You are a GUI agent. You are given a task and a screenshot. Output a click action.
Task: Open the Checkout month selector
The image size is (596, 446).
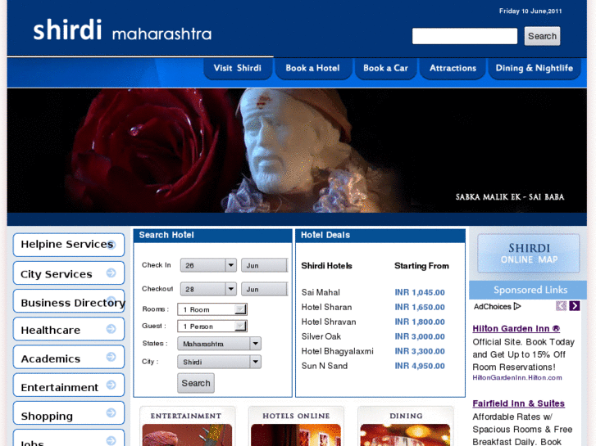click(x=264, y=289)
